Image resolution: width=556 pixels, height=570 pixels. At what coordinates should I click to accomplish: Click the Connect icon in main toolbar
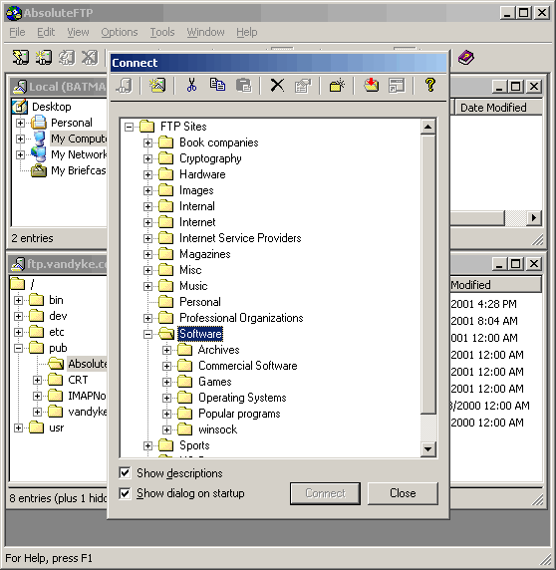click(x=20, y=58)
